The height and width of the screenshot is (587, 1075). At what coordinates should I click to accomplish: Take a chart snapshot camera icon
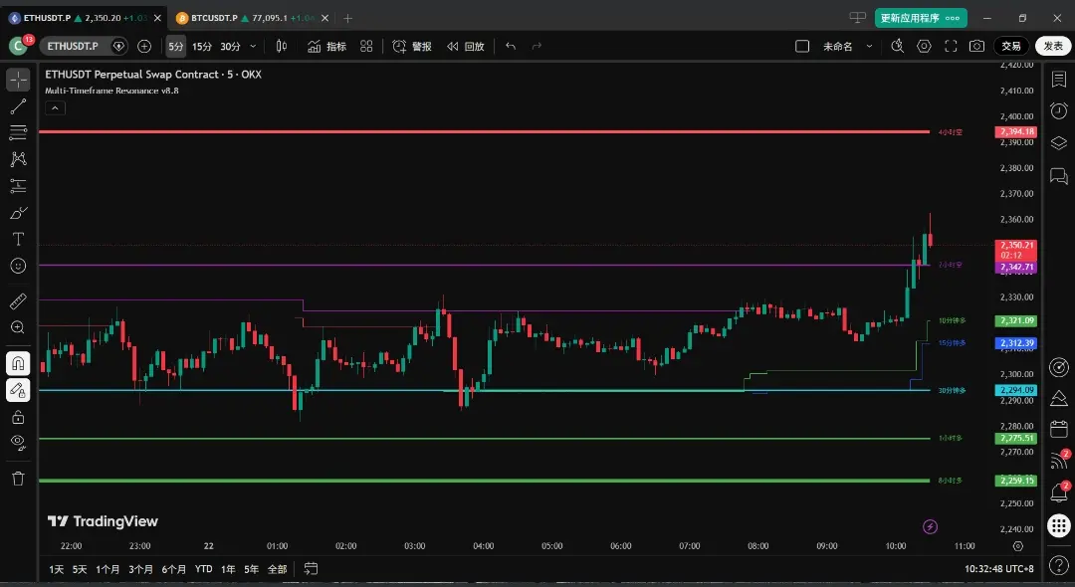point(977,46)
